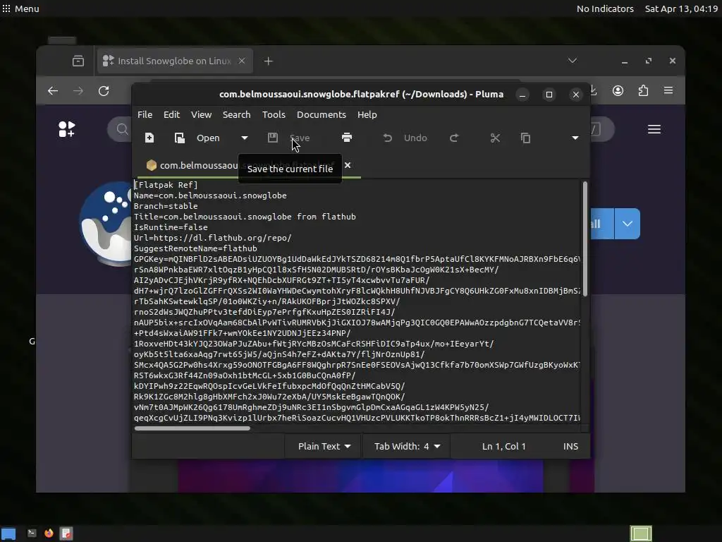Click the show desktop icon in taskbar

pos(8,534)
